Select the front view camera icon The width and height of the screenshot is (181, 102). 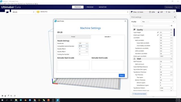(5, 96)
